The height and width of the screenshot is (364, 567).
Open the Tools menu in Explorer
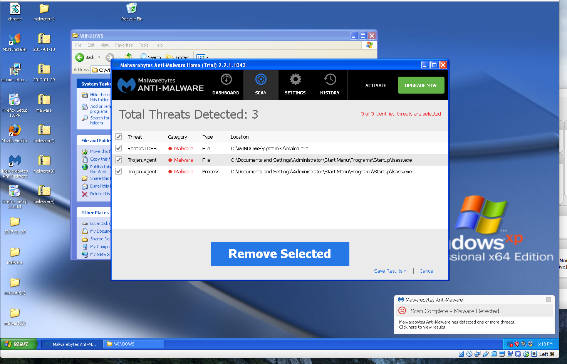144,45
